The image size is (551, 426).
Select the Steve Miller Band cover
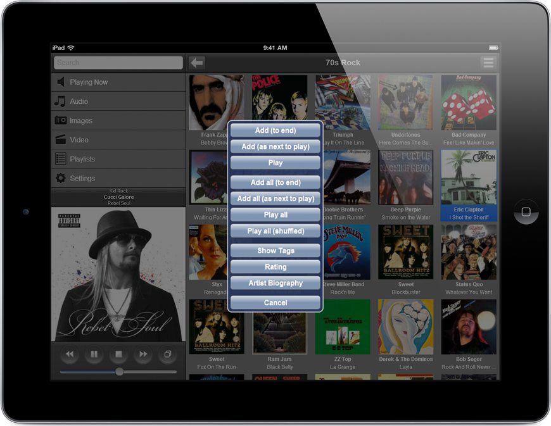pos(346,252)
